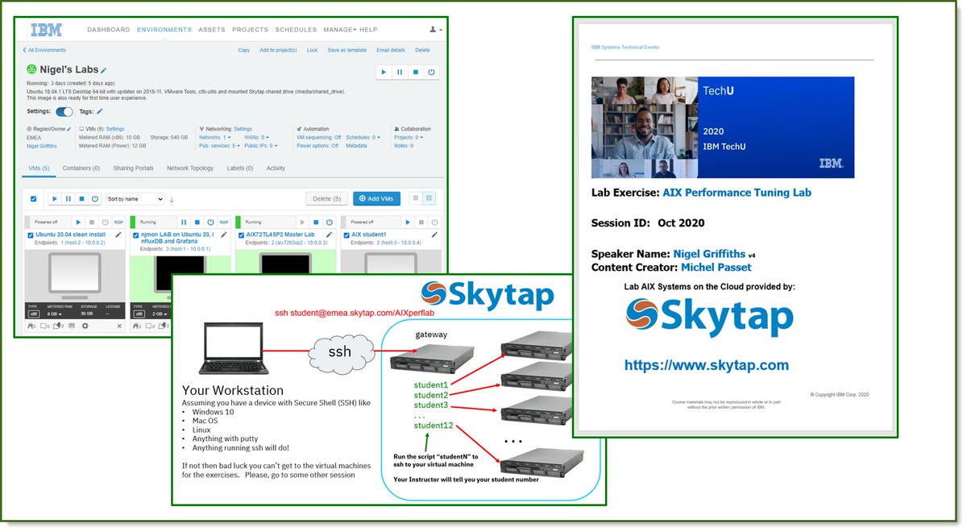Remove Ubuntu 20.04 VM with X icon
Viewport: 967px width, 532px height.
point(120,326)
